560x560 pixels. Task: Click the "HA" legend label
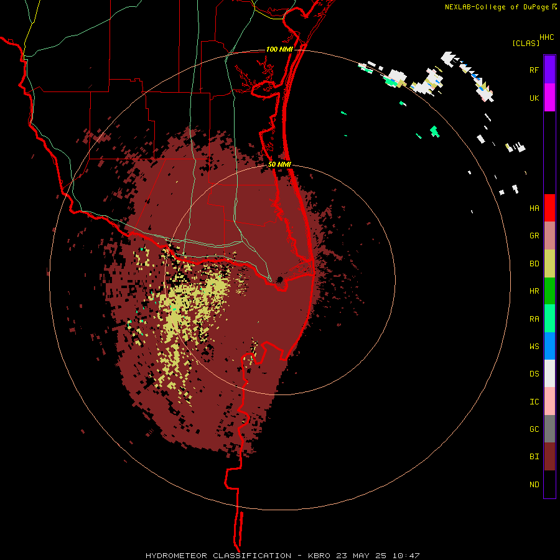pos(534,208)
